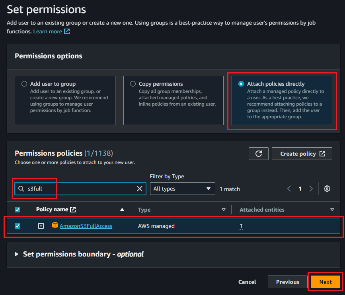The width and height of the screenshot is (345, 295).
Task: Go to previous page of policies arrow
Action: point(289,189)
